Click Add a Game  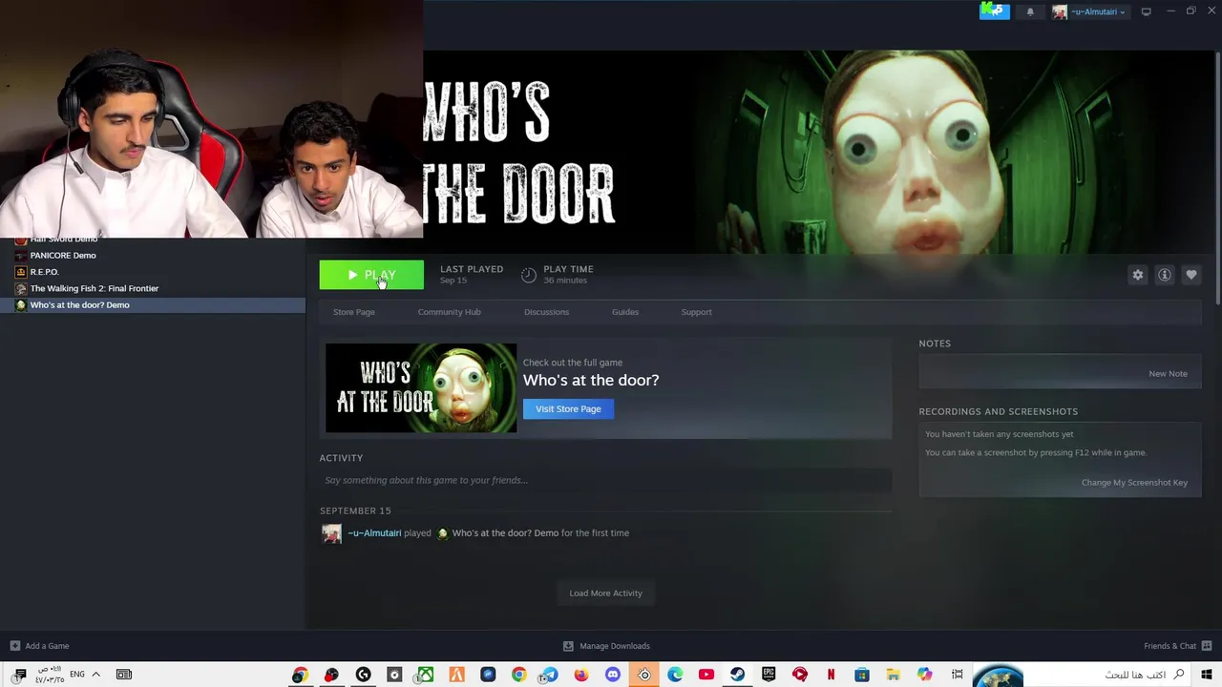[39, 646]
